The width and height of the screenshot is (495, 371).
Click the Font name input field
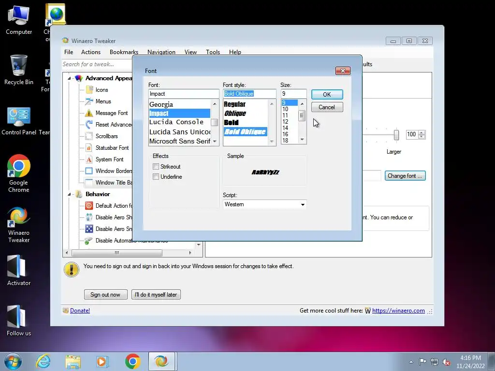[x=184, y=94]
